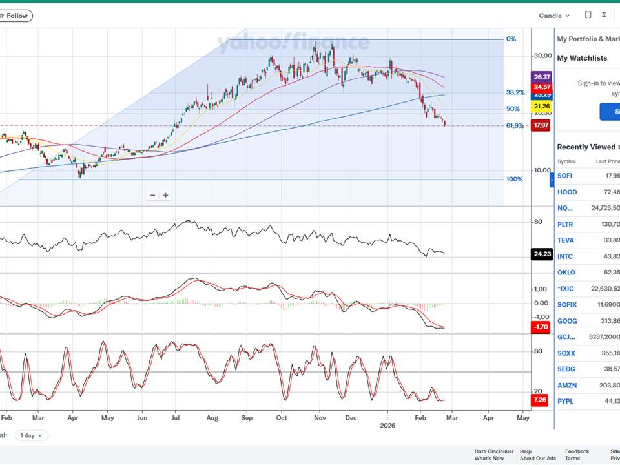The image size is (620, 465).
Task: Zoom in chart with plus button
Action: tap(166, 195)
